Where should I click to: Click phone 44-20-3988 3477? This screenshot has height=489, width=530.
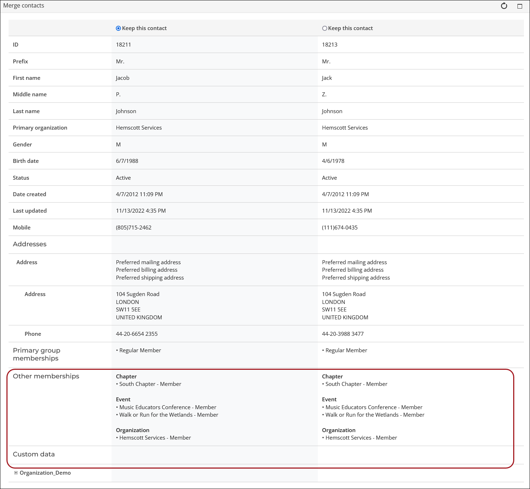(x=343, y=334)
